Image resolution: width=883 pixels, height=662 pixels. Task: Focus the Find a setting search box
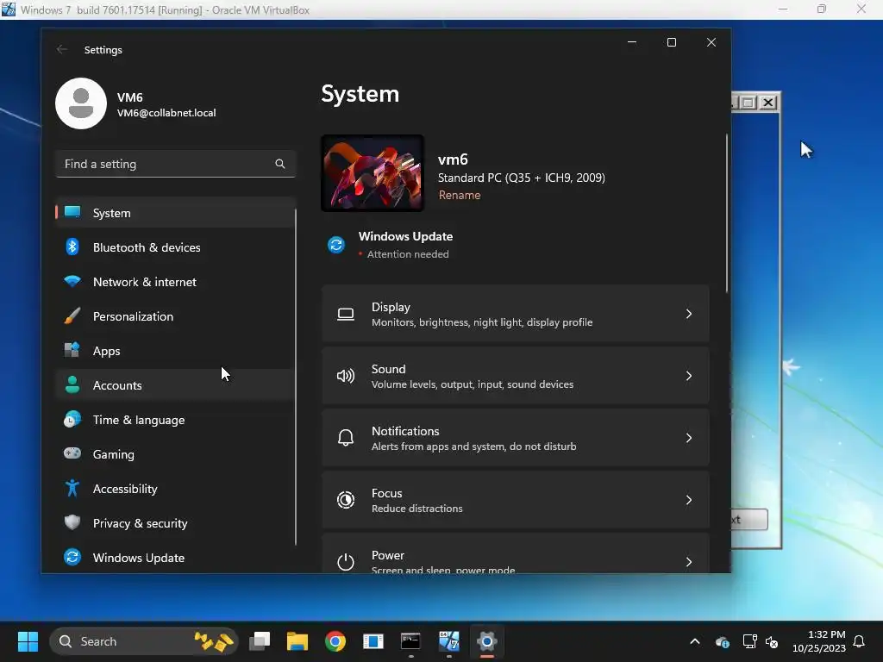click(175, 164)
